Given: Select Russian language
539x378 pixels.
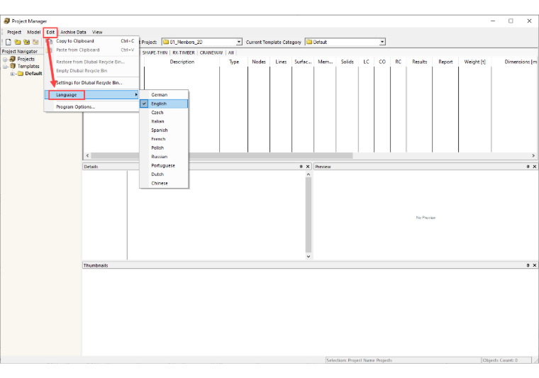Looking at the screenshot, I should click(x=164, y=156).
